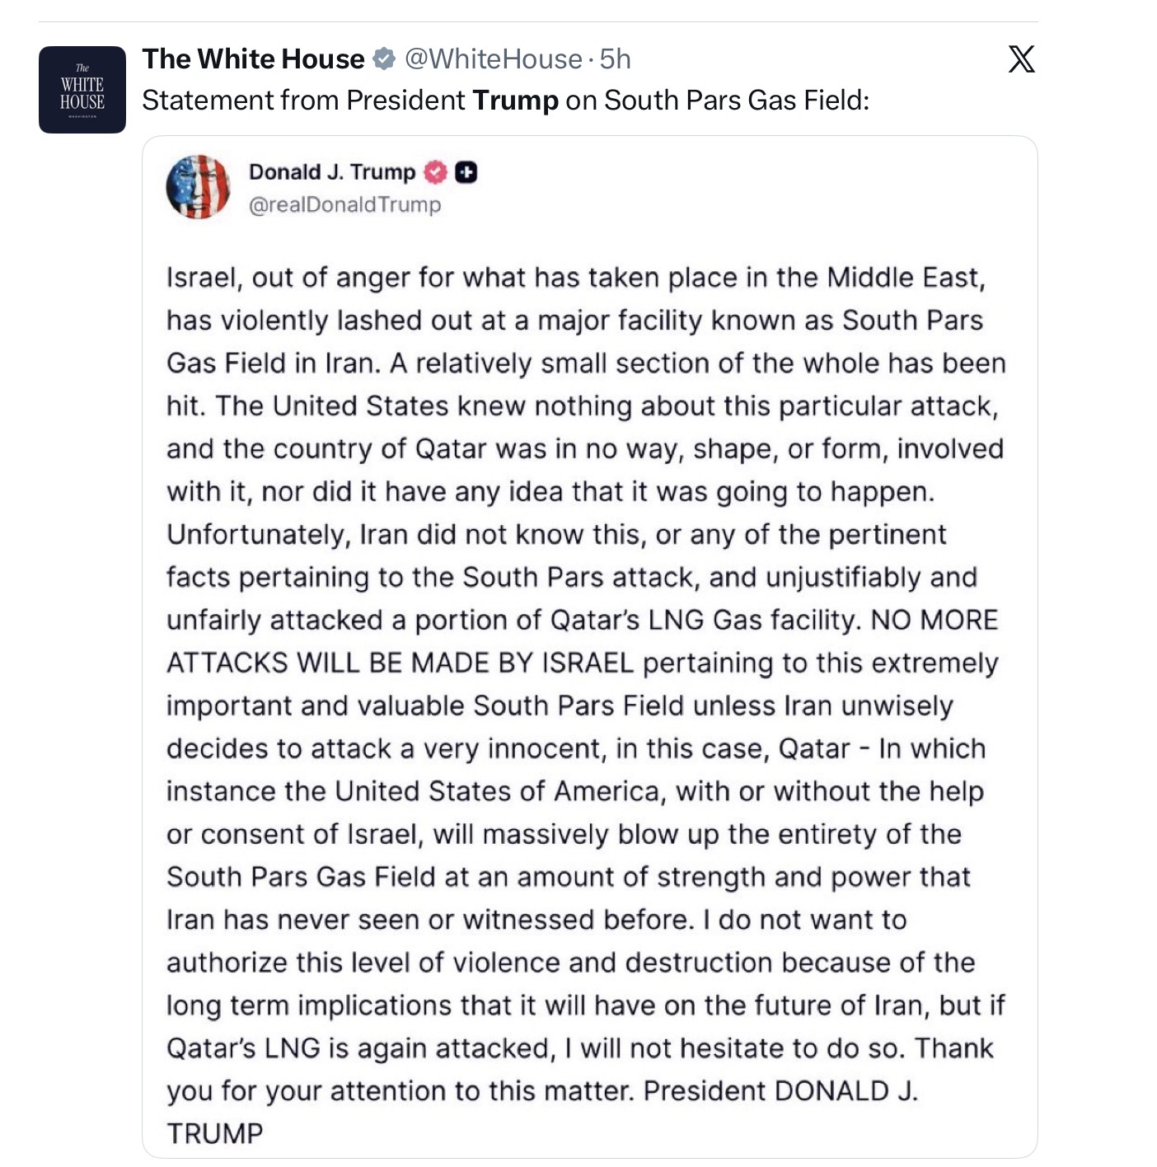Click the X logo icon
1157x1167 pixels.
tap(1021, 59)
